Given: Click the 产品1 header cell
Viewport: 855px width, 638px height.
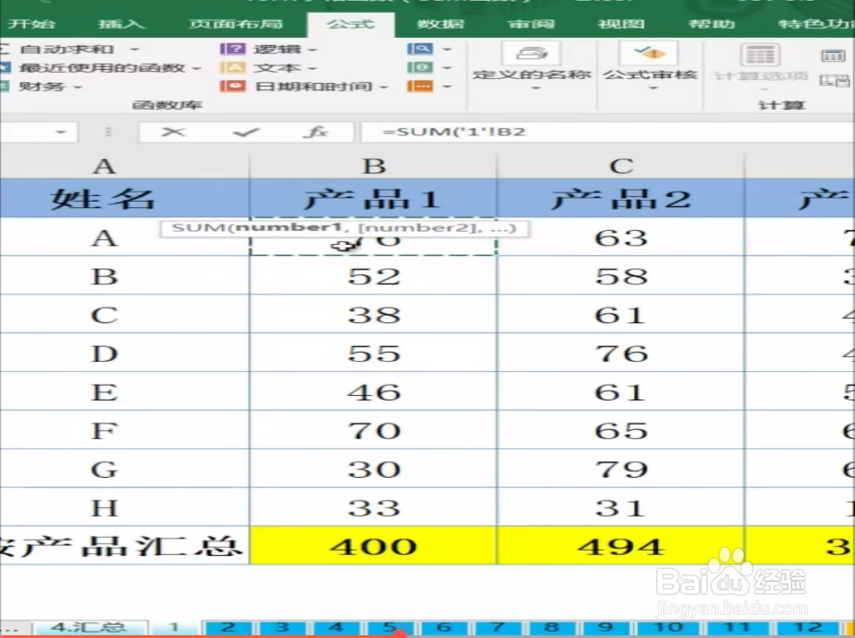Looking at the screenshot, I should (373, 198).
